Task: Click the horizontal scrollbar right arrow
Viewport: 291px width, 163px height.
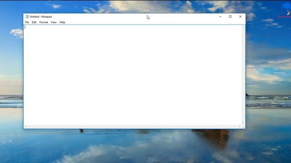Action: tap(240, 127)
